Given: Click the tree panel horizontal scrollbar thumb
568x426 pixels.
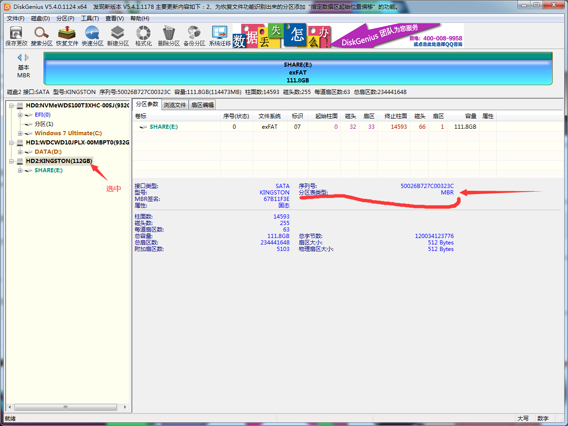Looking at the screenshot, I should pyautogui.click(x=66, y=407).
